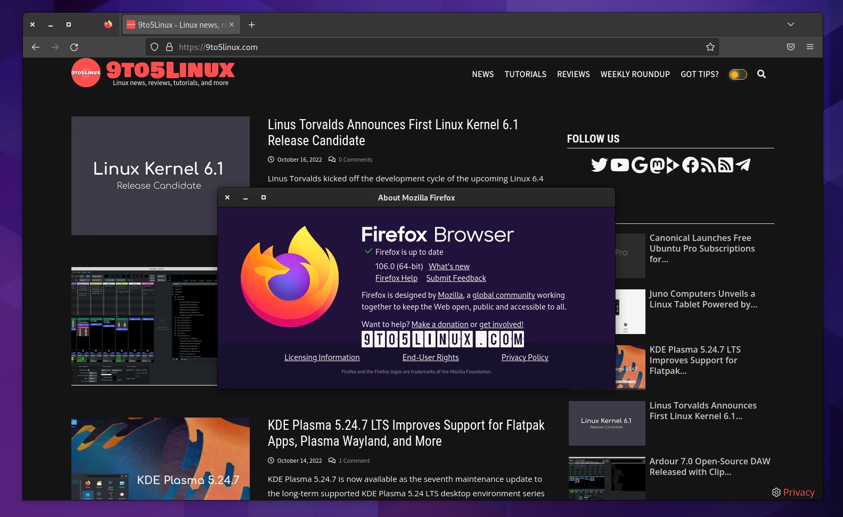Click the URL address field
The image size is (843, 517).
(432, 47)
